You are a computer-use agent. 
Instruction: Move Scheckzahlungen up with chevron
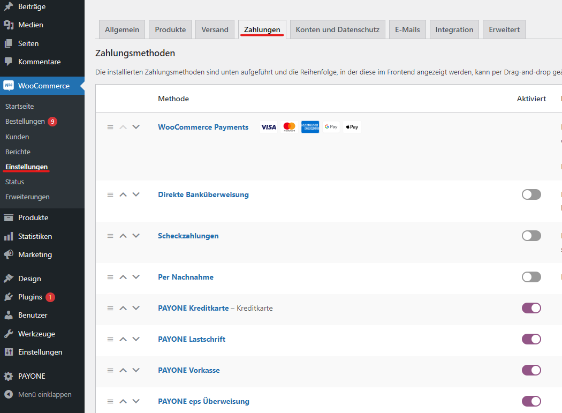click(x=123, y=236)
